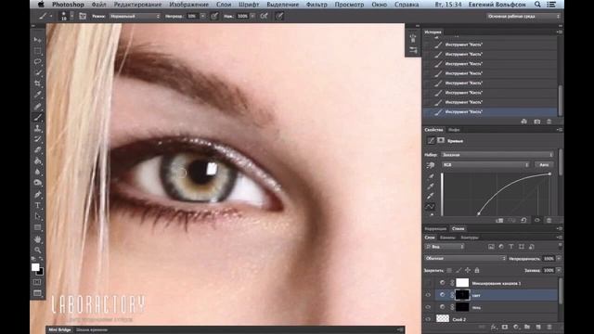Switch to the Инфо tab
The width and height of the screenshot is (594, 334).
[454, 130]
